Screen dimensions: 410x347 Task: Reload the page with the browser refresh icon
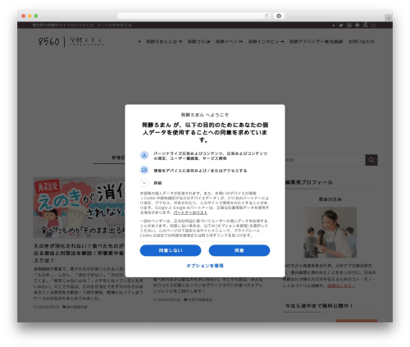pyautogui.click(x=266, y=16)
